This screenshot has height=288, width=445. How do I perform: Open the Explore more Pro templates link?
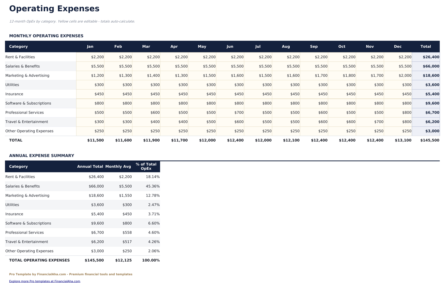(44, 281)
